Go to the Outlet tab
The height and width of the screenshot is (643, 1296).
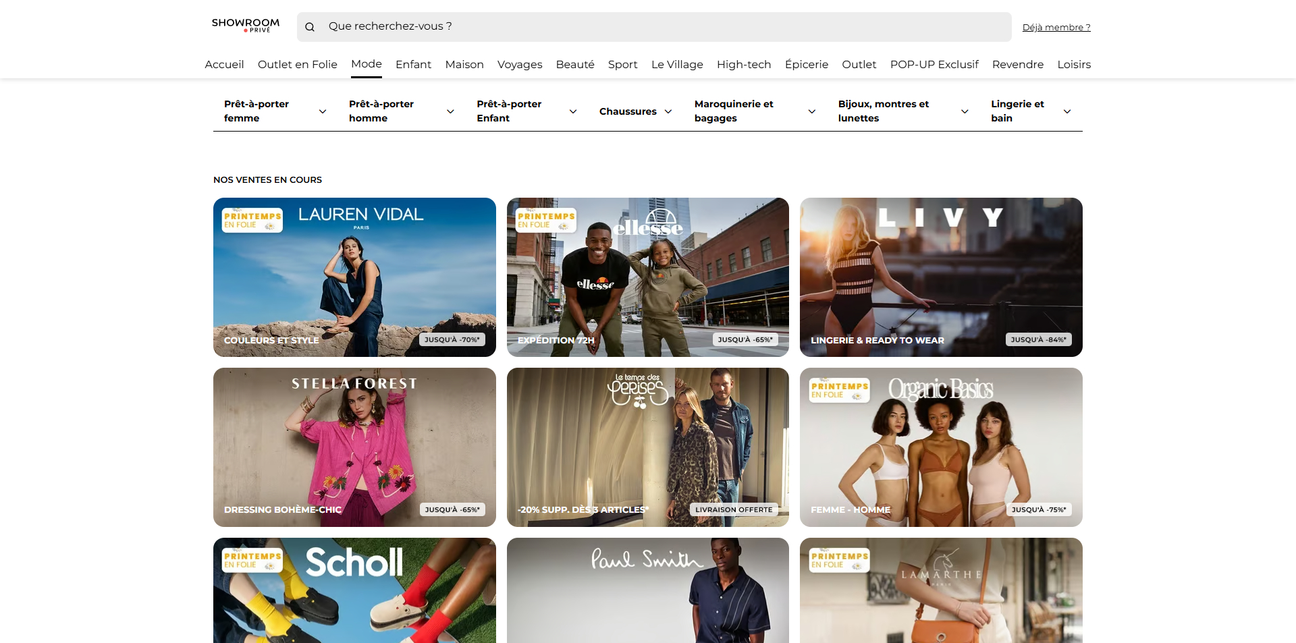[x=859, y=65]
